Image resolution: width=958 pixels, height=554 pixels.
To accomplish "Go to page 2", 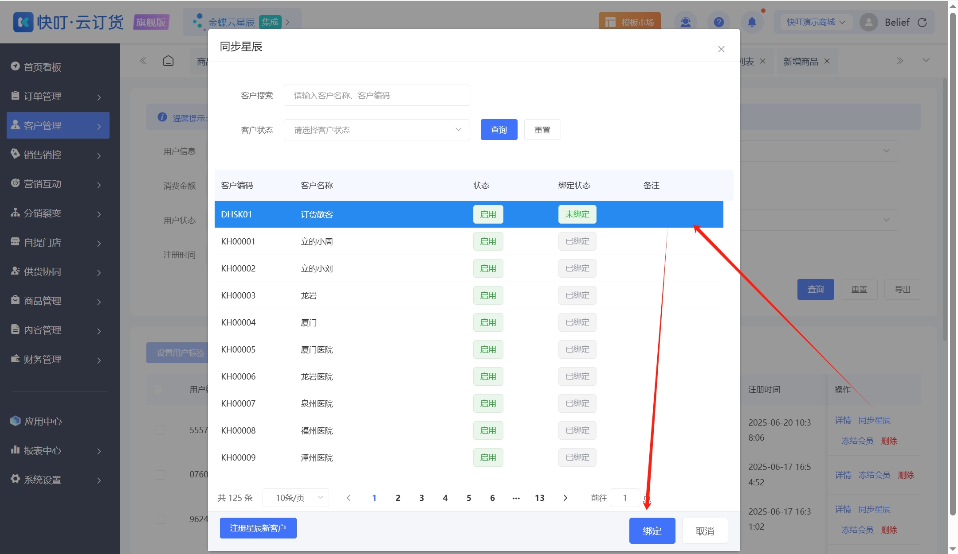I will (398, 498).
